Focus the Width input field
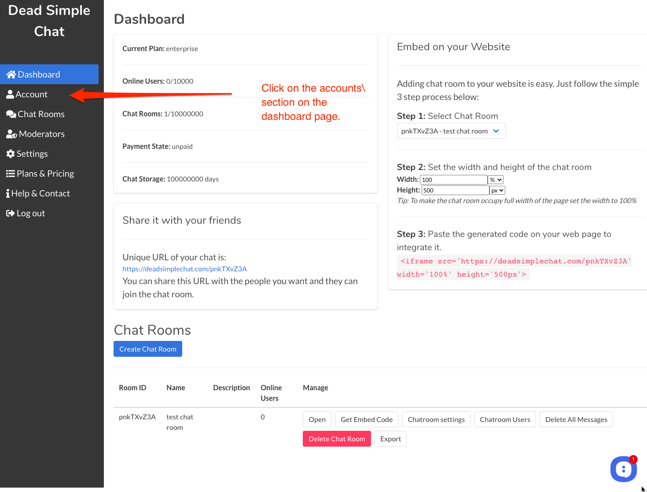Viewport: 647px width, 492px height. coord(454,180)
